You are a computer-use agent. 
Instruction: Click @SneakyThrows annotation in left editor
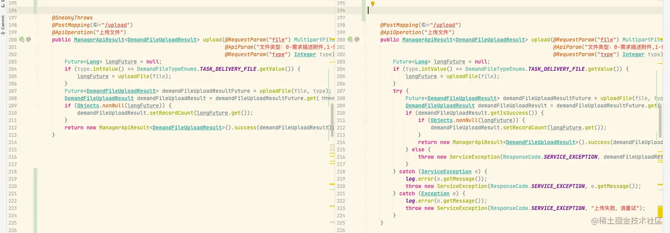pyautogui.click(x=72, y=18)
